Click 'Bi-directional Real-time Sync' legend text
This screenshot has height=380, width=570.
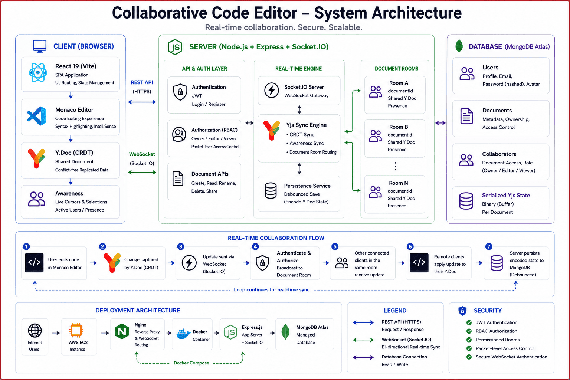[x=411, y=347]
